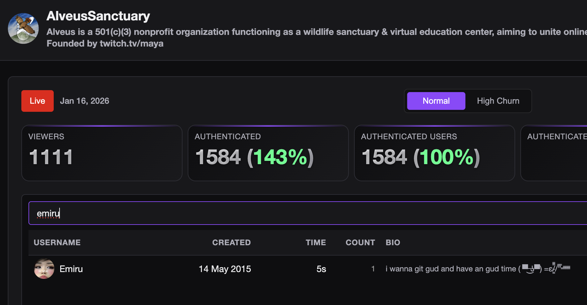This screenshot has height=305, width=587.
Task: Sort table by CREATED column
Action: 231,243
